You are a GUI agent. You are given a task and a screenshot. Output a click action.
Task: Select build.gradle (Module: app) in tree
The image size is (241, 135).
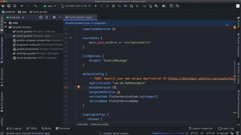click(31, 36)
